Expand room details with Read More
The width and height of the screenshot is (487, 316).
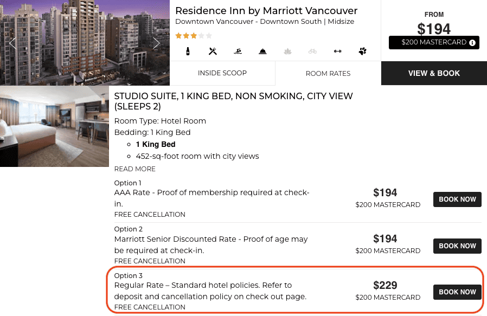coord(135,169)
